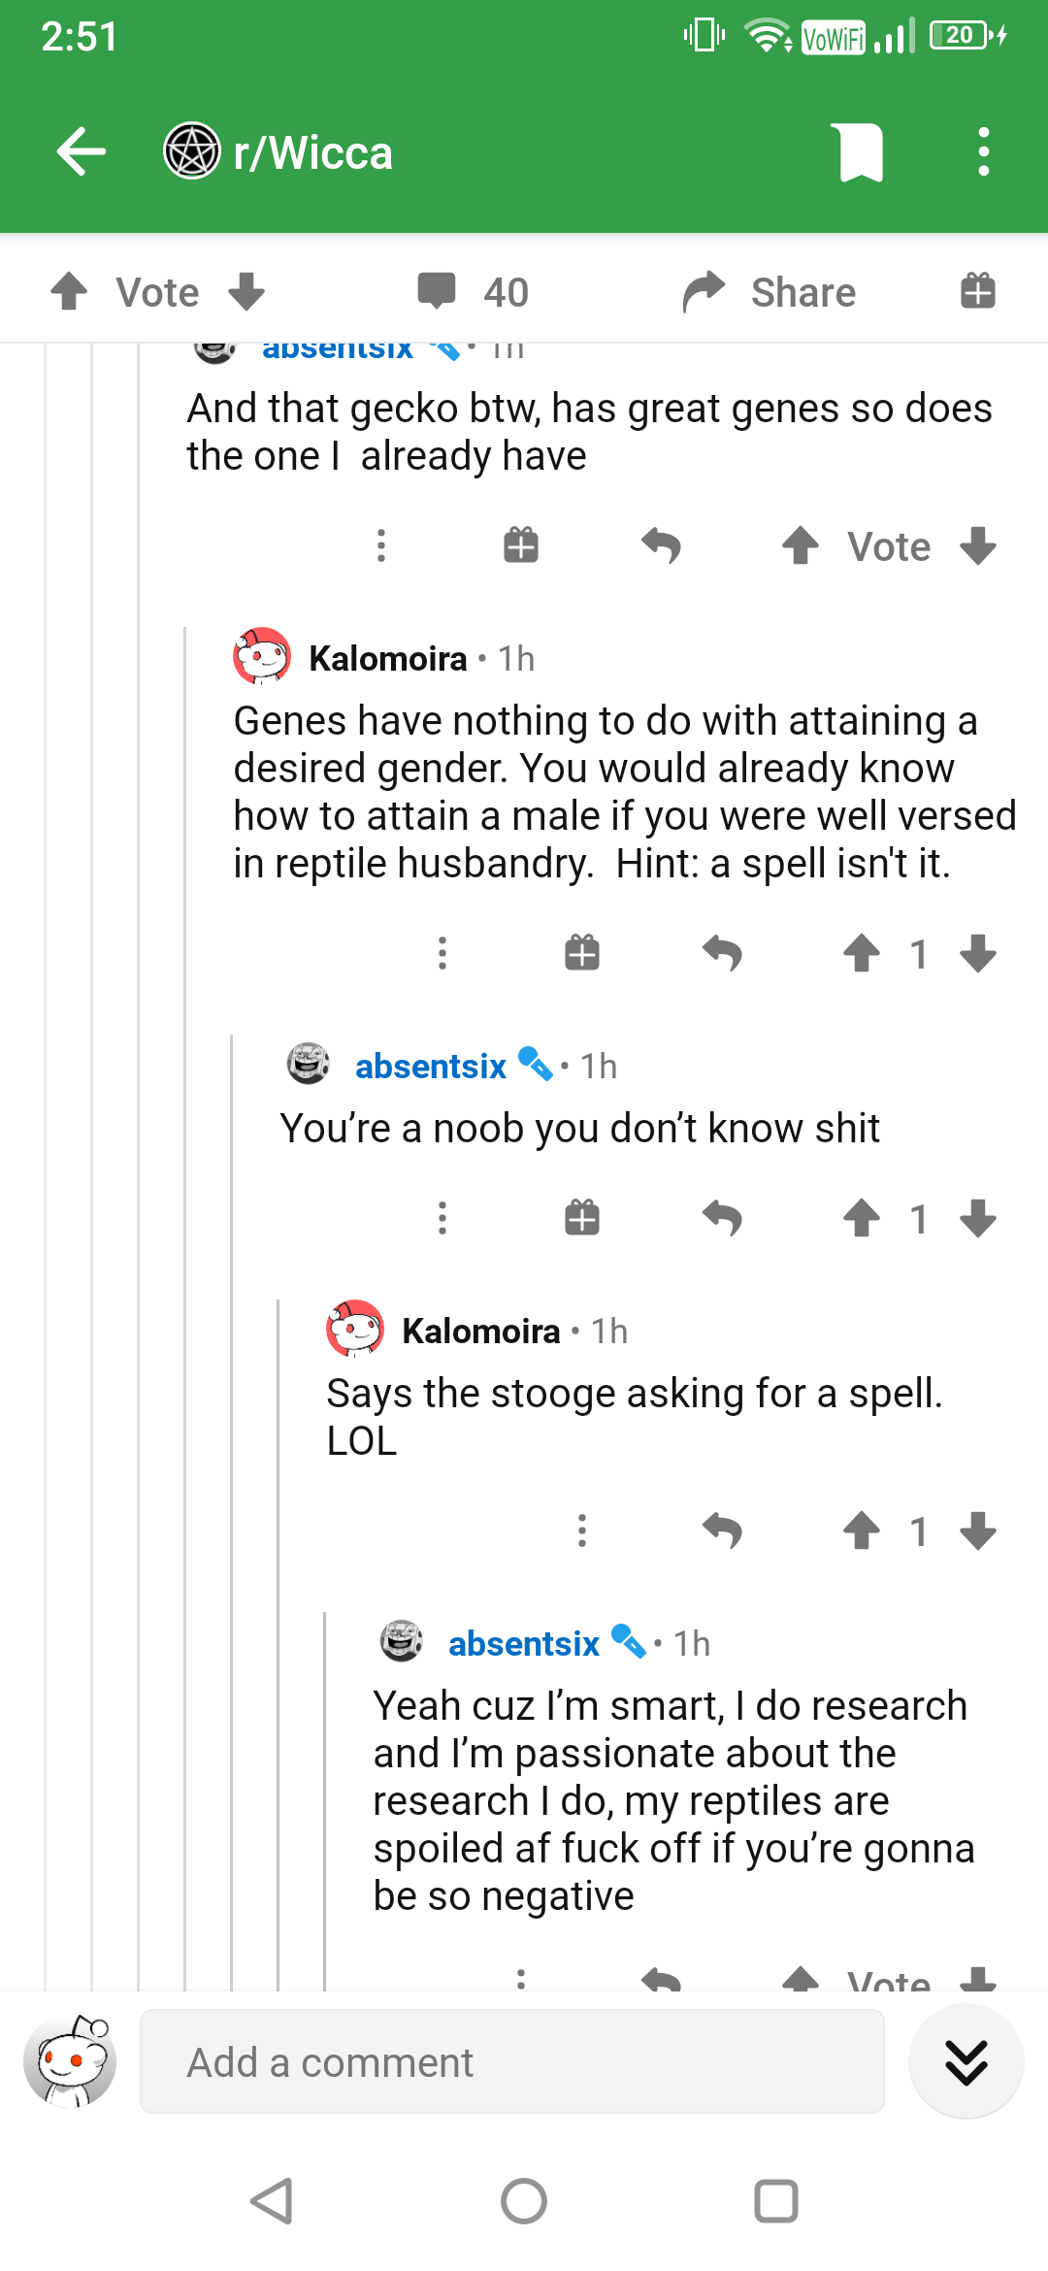
Task: Open options for the "Says the stooge" comment
Action: 582,1530
